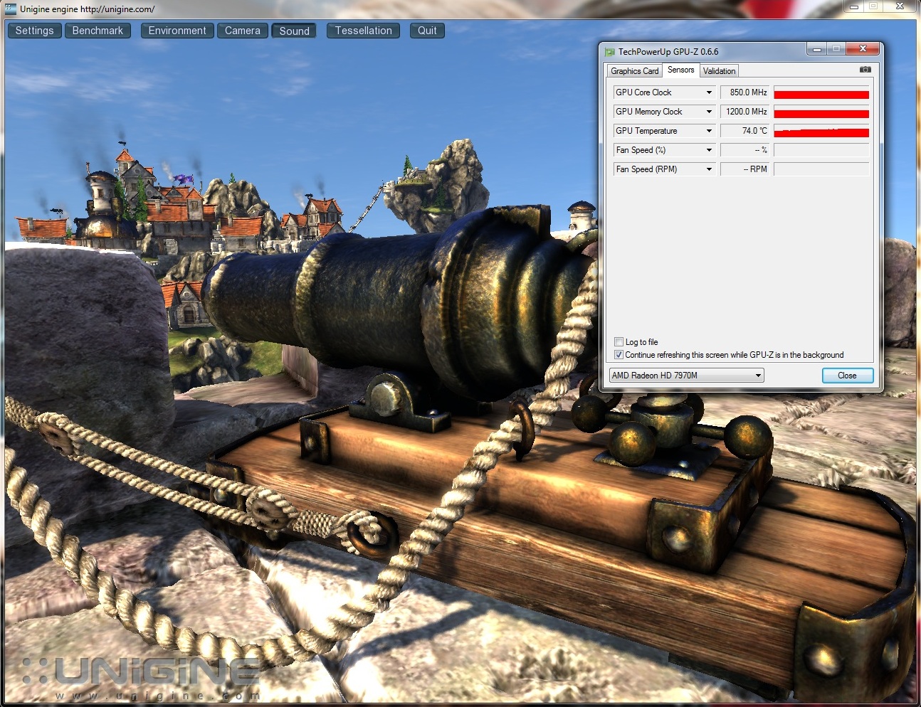Viewport: 921px width, 707px height.
Task: Click Quit in the Unigine toolbar
Action: coord(427,31)
